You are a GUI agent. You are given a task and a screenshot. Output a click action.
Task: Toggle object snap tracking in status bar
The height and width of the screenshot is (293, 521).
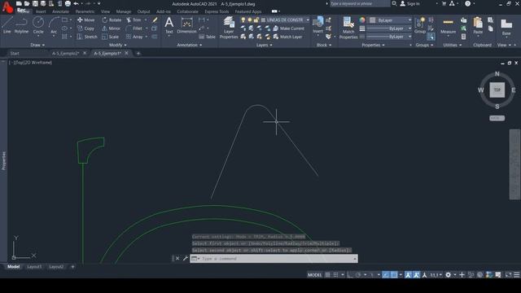tap(385, 275)
